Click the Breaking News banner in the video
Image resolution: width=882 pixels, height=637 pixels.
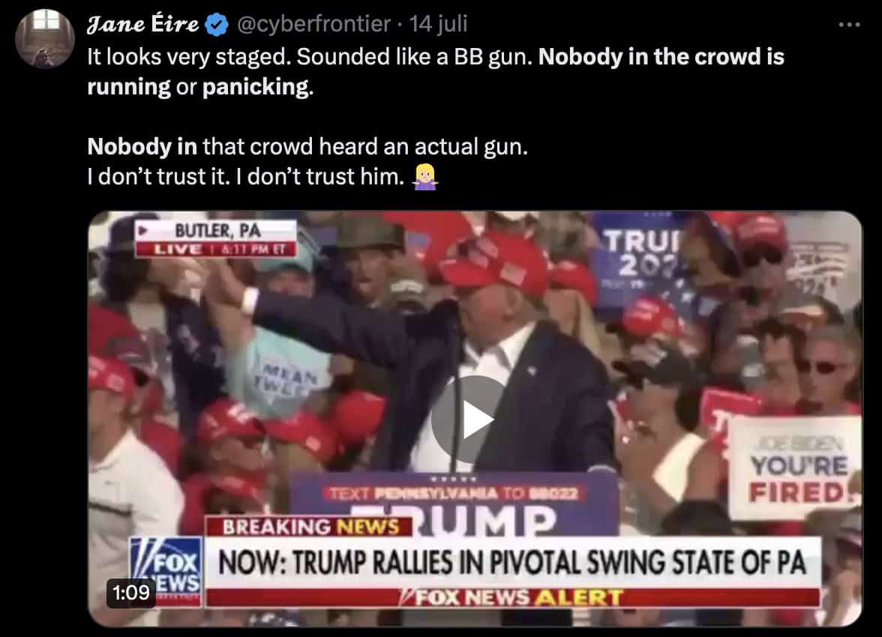click(x=310, y=526)
